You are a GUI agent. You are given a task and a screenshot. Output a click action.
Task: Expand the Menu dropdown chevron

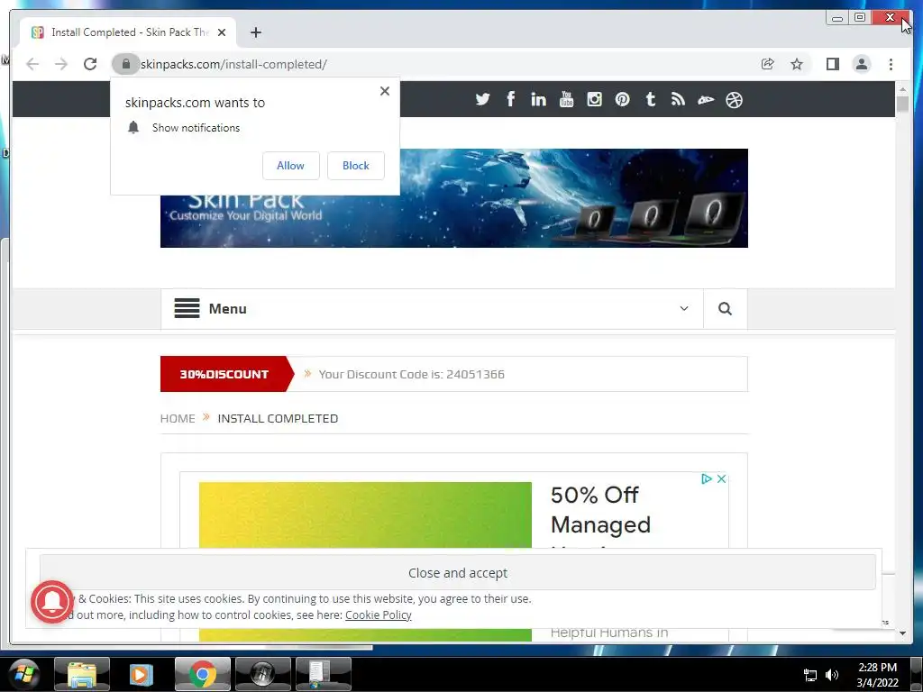[683, 308]
